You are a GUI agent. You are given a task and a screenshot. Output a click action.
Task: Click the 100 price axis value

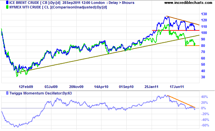coord(204,33)
